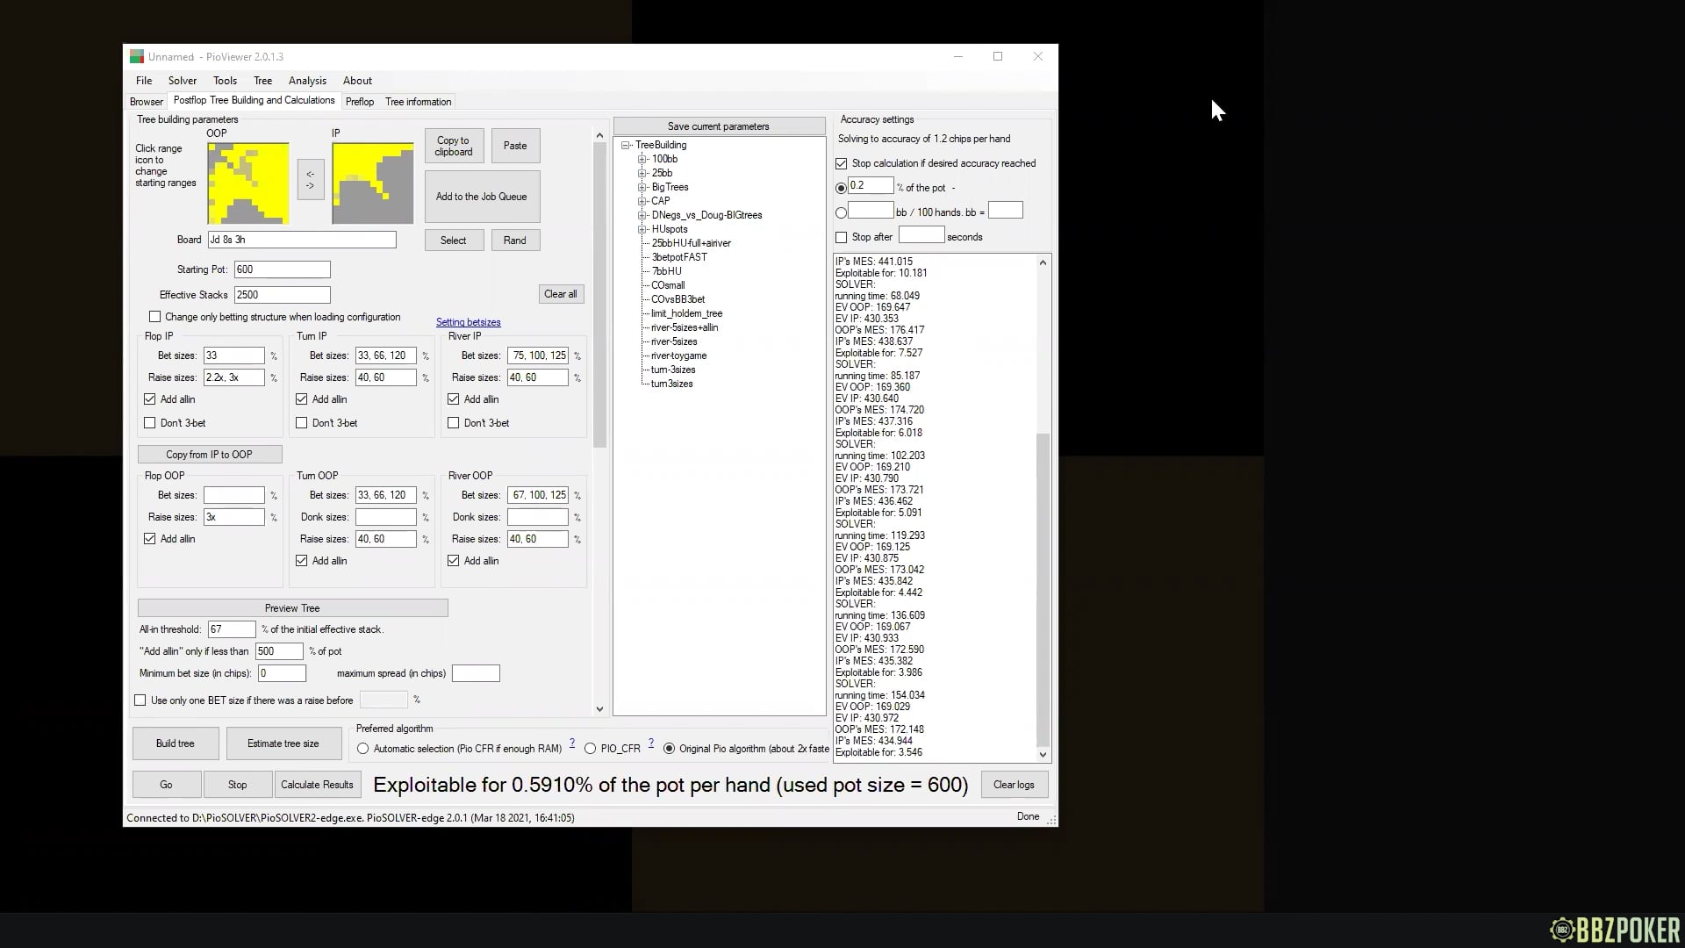Image resolution: width=1685 pixels, height=948 pixels.
Task: Open the Solver menu
Action: point(182,80)
